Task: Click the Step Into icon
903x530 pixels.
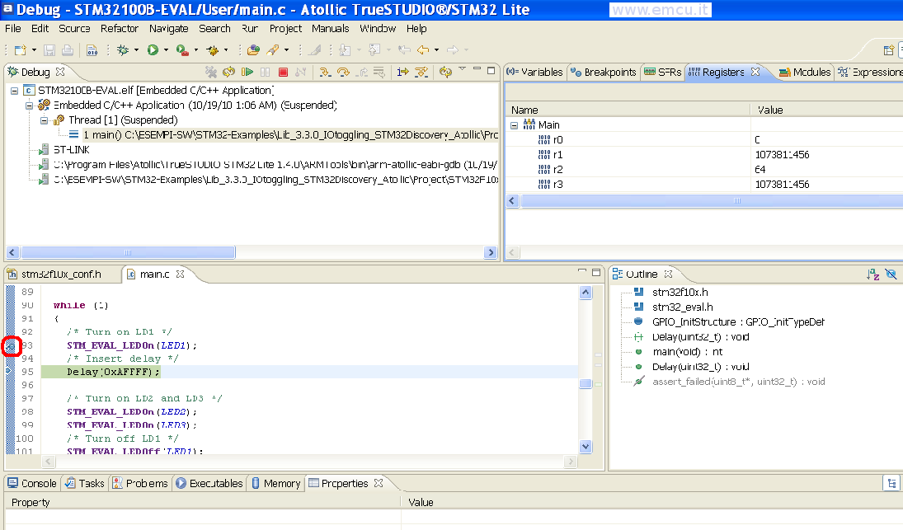Action: click(326, 72)
